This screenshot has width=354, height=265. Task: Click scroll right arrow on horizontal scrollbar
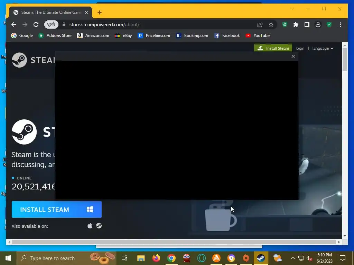click(x=339, y=242)
